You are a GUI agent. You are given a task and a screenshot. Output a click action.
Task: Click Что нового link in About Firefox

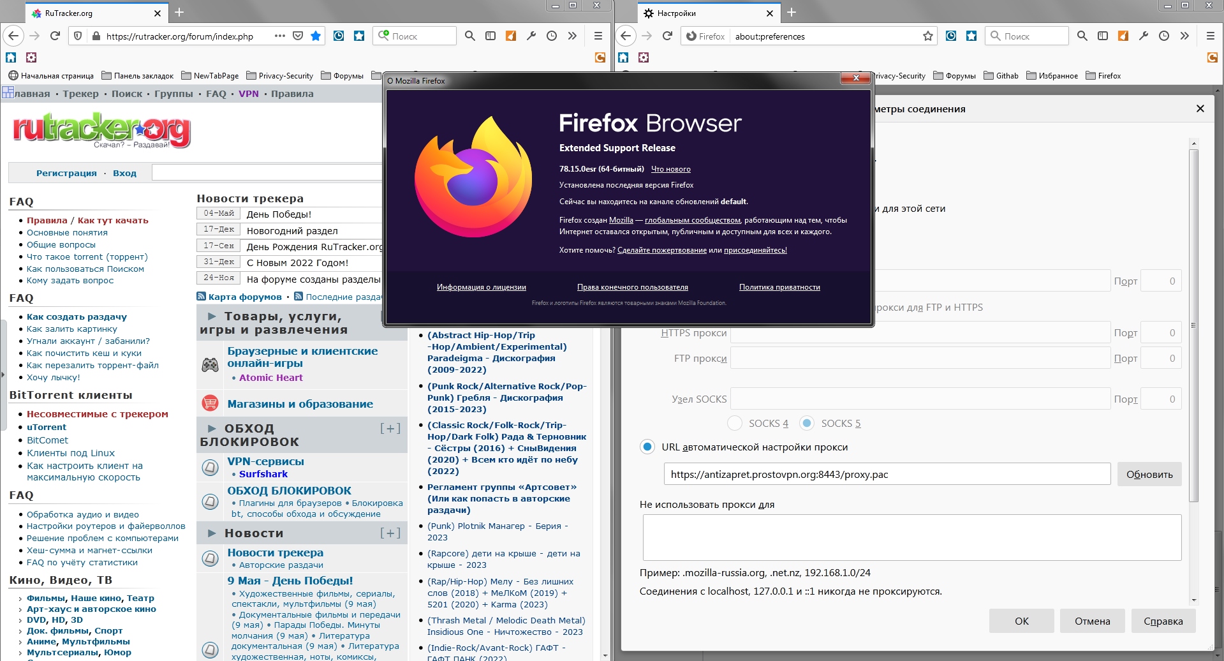pyautogui.click(x=670, y=169)
